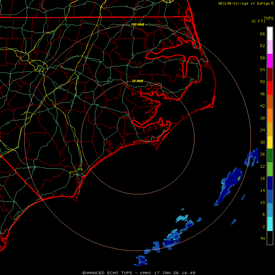275x275 pixels.
Task: Click the light blue 14 kft swatch
Action: (x=270, y=210)
